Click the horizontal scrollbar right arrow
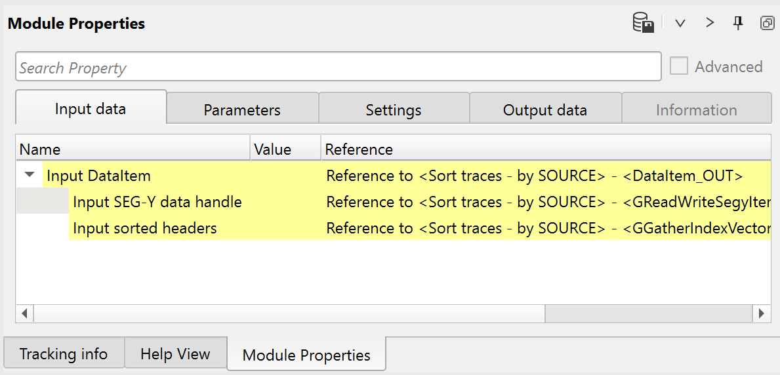 (x=762, y=313)
